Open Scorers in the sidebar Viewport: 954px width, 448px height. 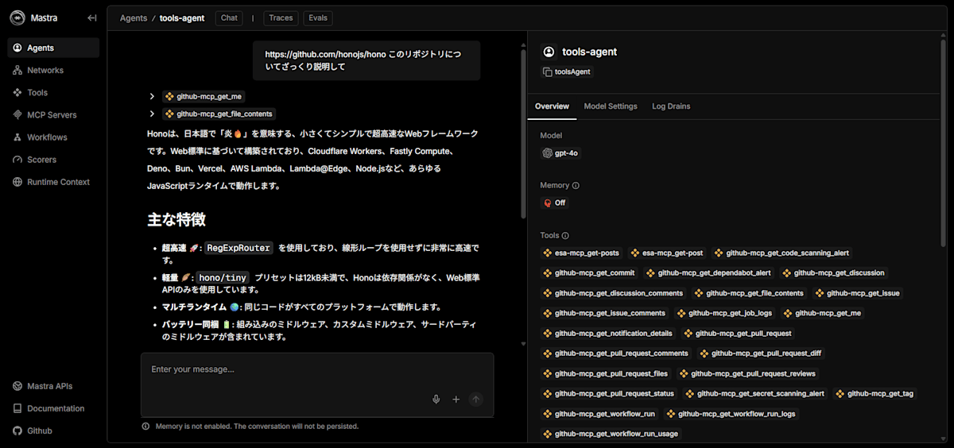(53, 159)
